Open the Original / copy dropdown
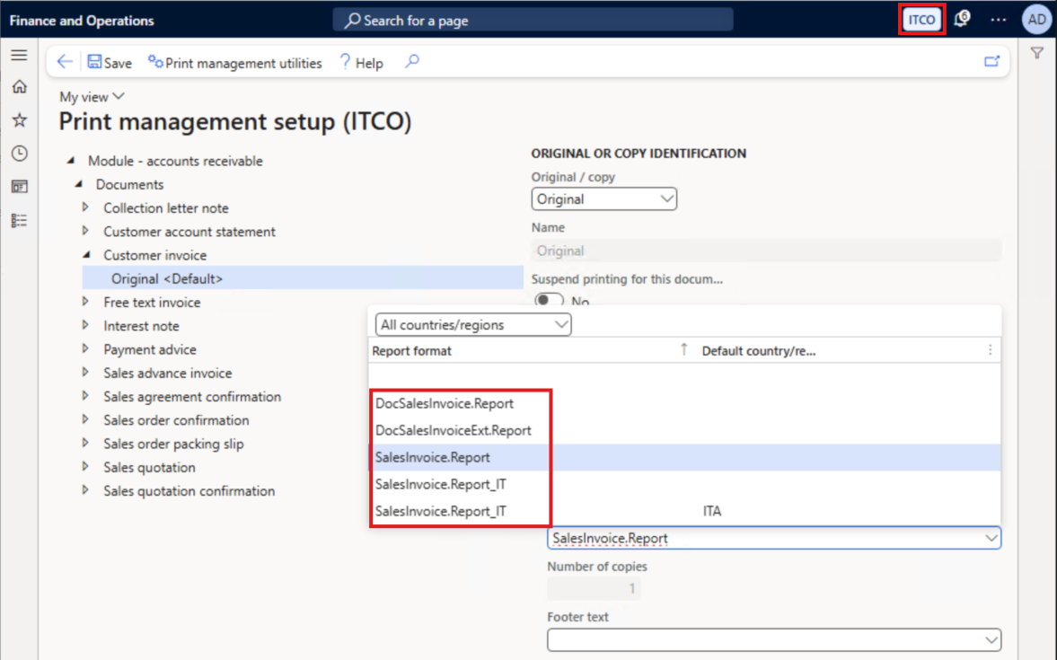Screen dimensions: 1057x660 coord(603,199)
